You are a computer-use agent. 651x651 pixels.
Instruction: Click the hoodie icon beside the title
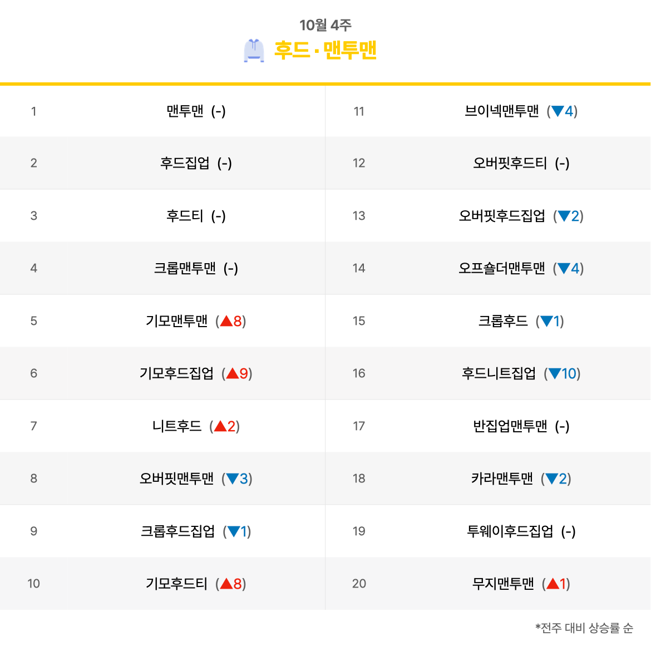click(254, 51)
